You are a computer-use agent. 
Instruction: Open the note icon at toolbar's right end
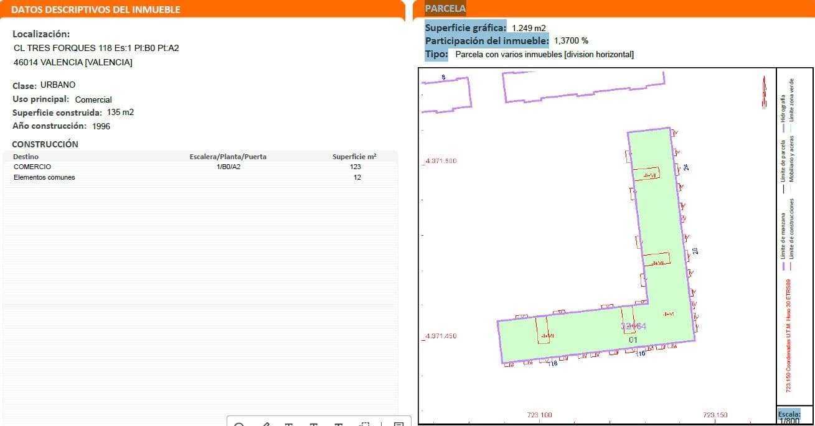click(398, 424)
